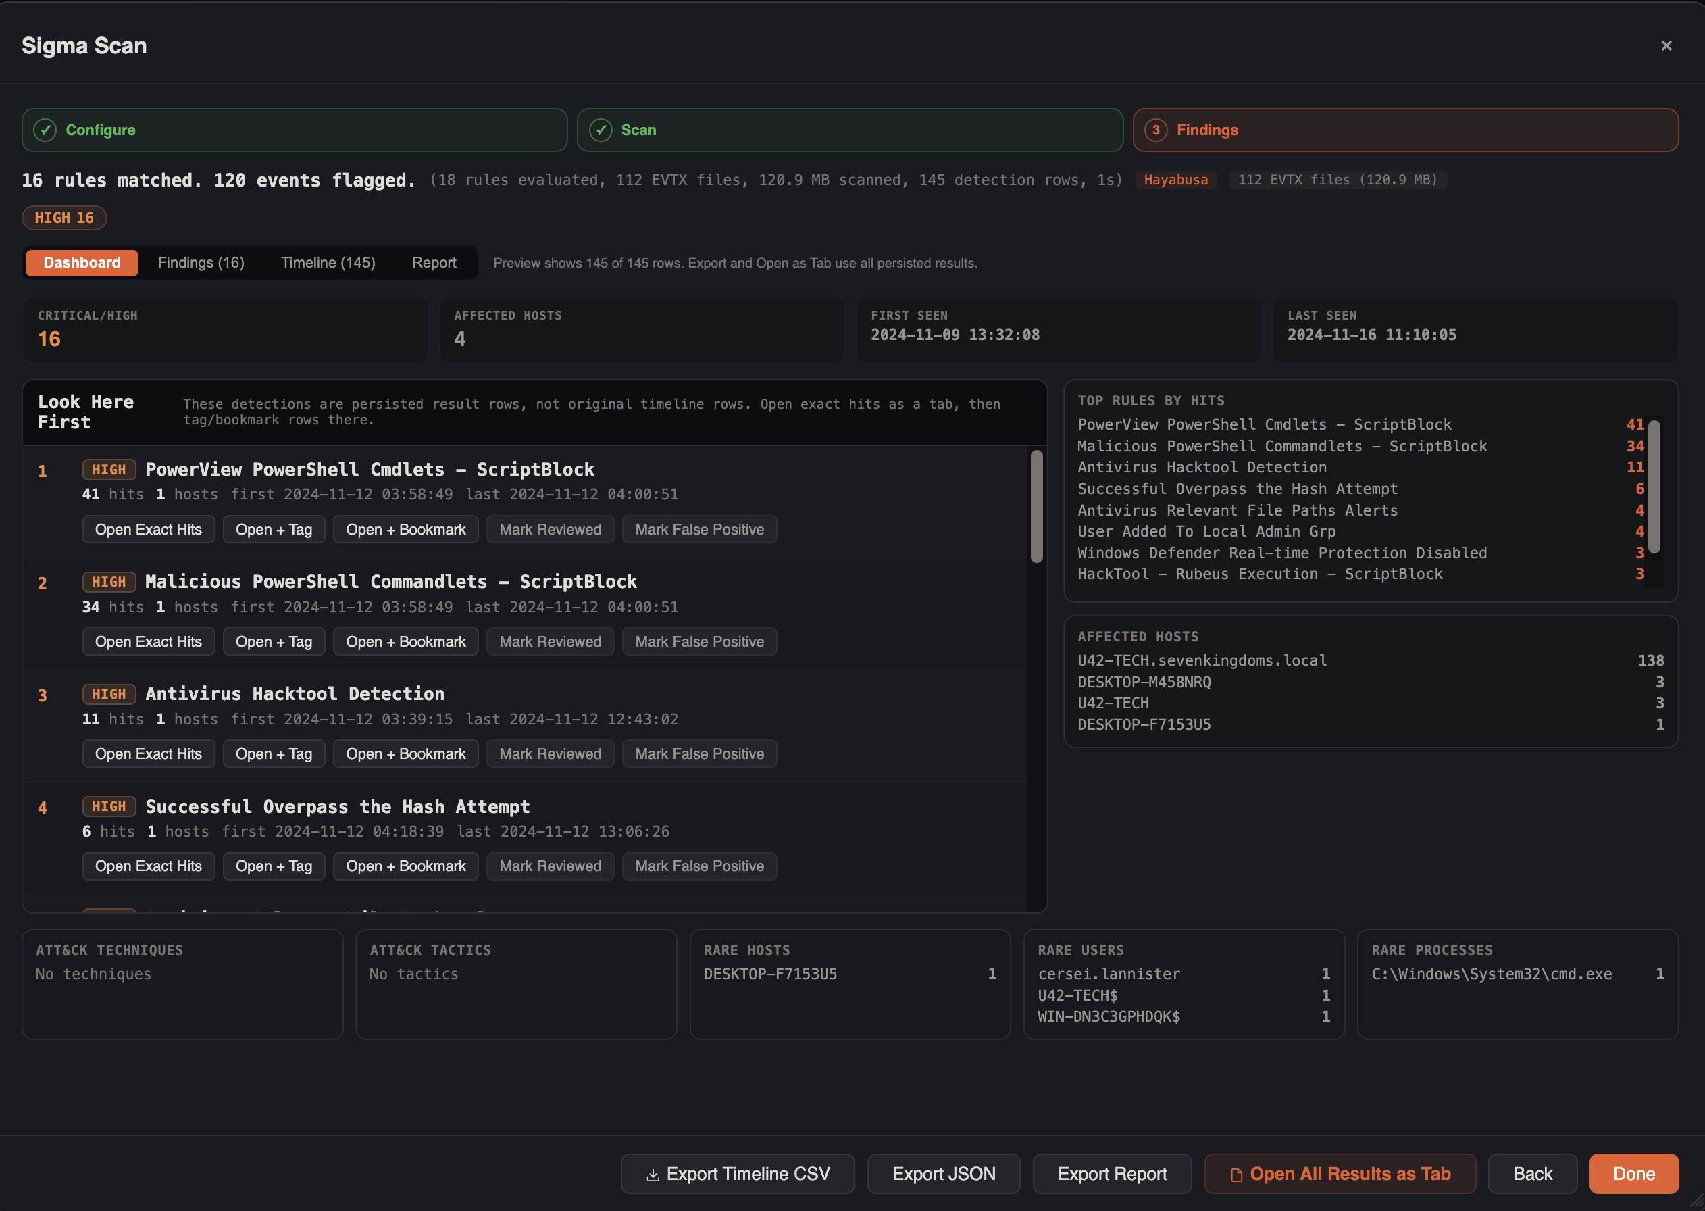Select host DESKTOP-M458NRQ in Affected Hosts
The width and height of the screenshot is (1705, 1211).
pyautogui.click(x=1371, y=683)
